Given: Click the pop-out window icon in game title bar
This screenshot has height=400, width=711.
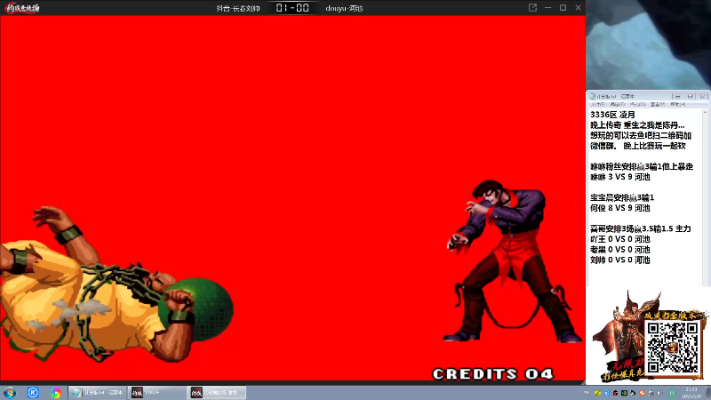Looking at the screenshot, I should pyautogui.click(x=532, y=8).
